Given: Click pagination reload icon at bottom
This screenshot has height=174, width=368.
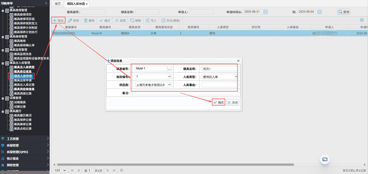Looking at the screenshot, I should pos(121,171).
